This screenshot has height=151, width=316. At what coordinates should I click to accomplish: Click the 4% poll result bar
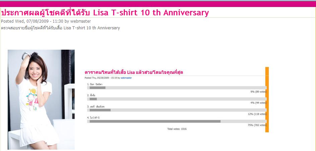[x=177, y=99]
